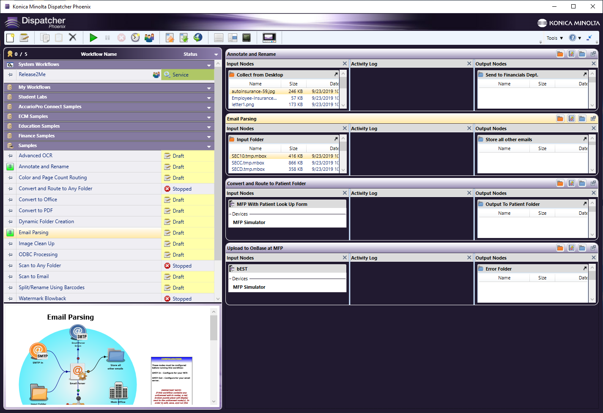Expand the Student Labs group
The image size is (603, 413).
[209, 98]
